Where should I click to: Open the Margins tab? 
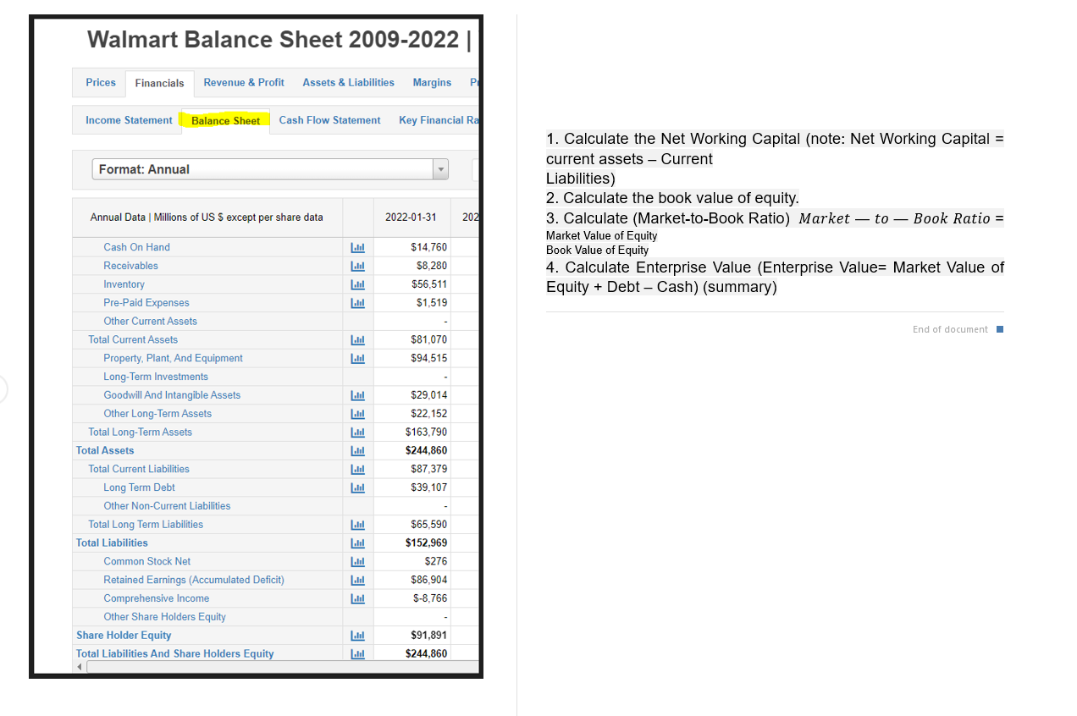tap(432, 82)
